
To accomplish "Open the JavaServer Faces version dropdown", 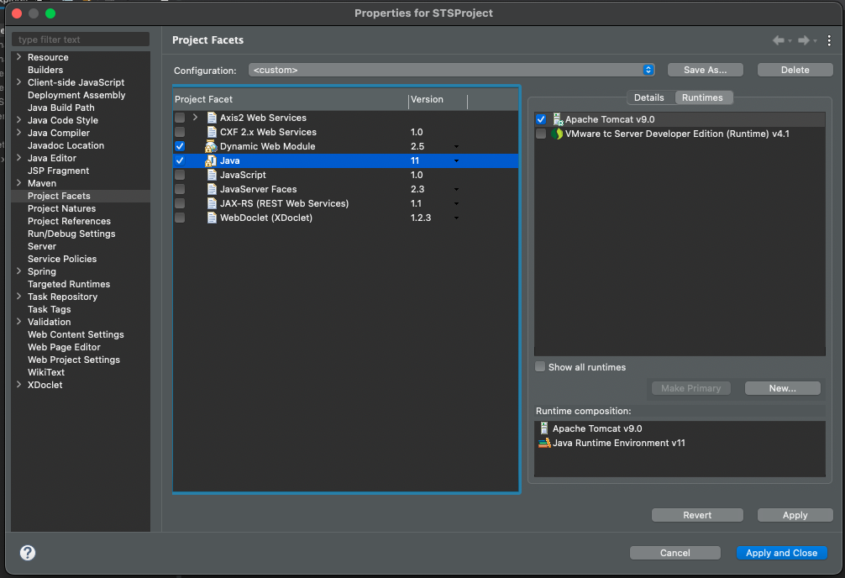I will [456, 189].
